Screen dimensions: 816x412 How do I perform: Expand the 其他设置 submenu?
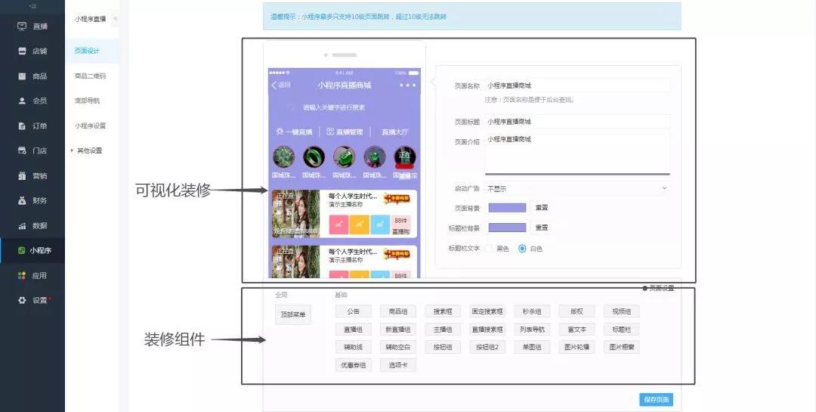point(88,150)
